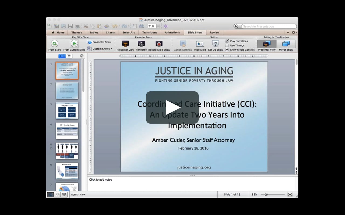Open the Review tab
Screen dimensions: 345x215
pyautogui.click(x=215, y=33)
